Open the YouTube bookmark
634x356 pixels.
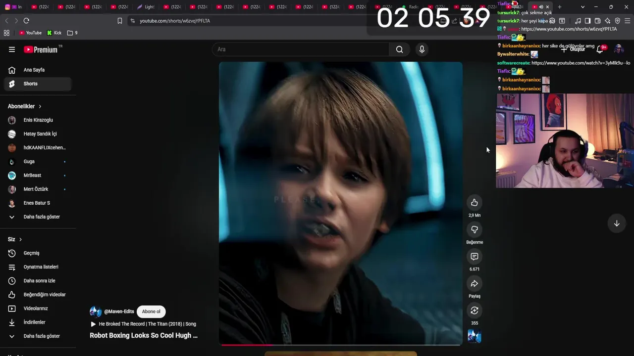(x=30, y=33)
